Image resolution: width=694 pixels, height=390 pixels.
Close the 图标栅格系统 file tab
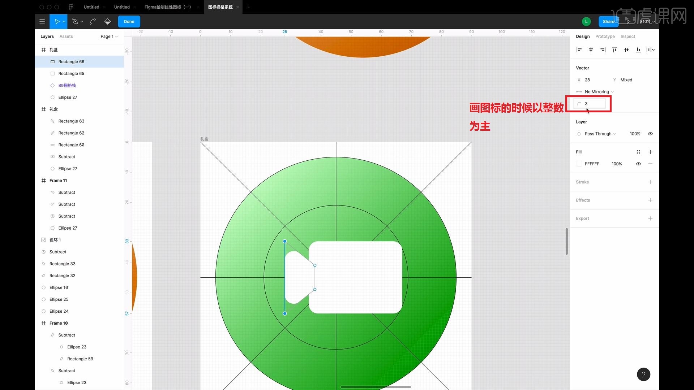click(237, 7)
